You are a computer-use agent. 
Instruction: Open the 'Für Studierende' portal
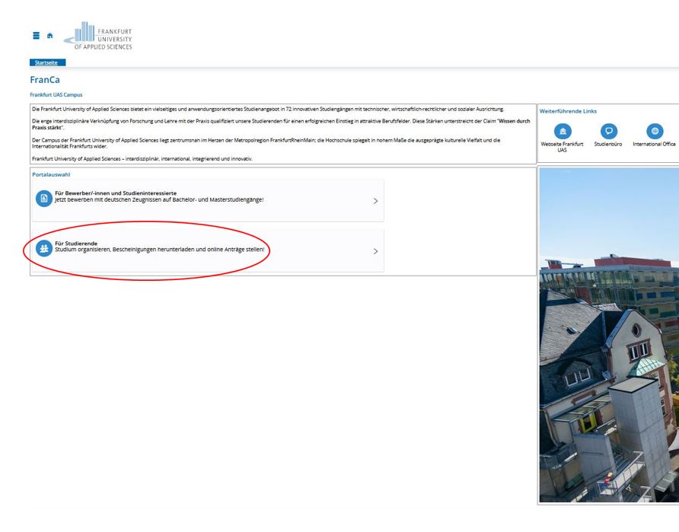[208, 251]
